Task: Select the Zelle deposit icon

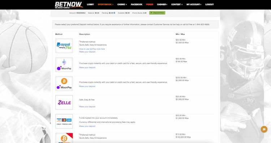Action: point(64,102)
